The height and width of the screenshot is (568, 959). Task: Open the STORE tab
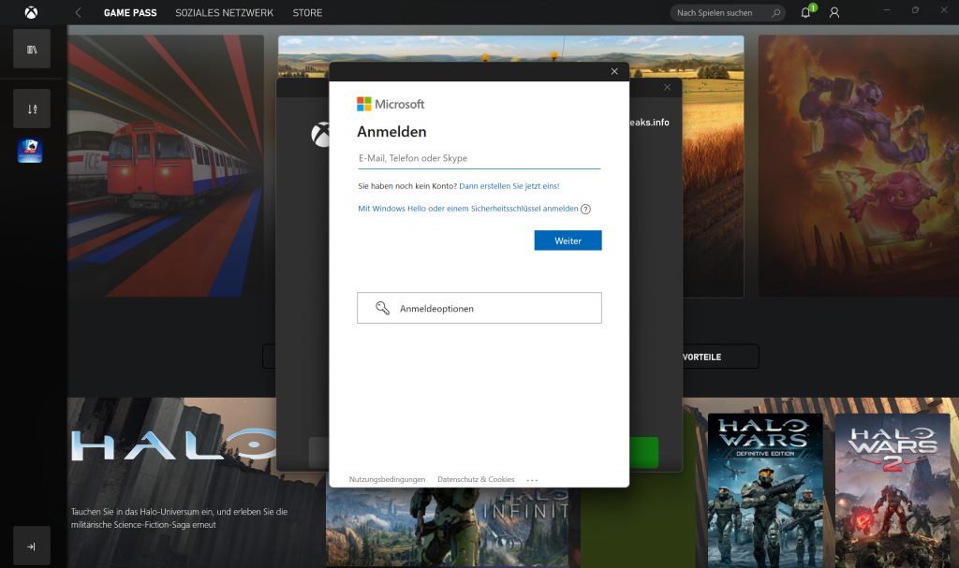coord(307,12)
